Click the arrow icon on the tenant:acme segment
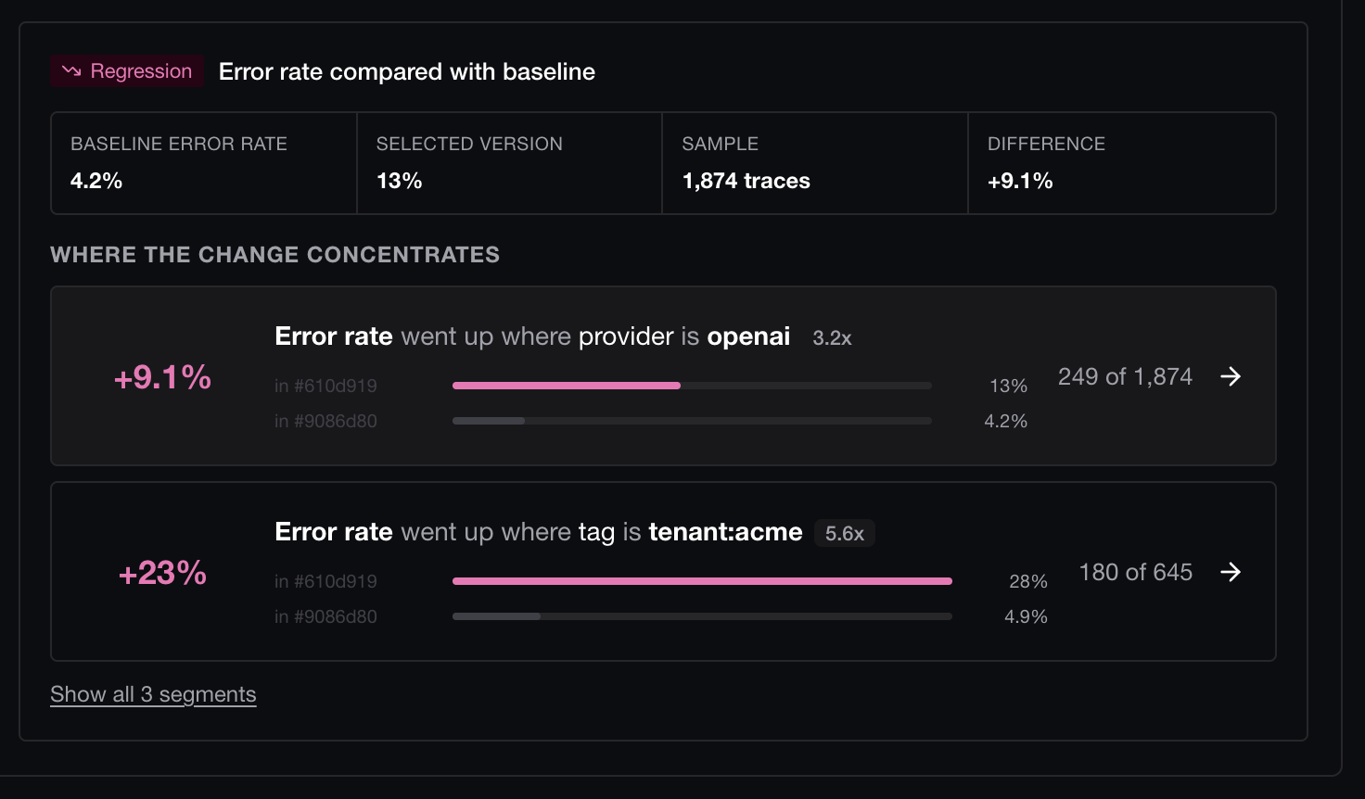Viewport: 1365px width, 799px height. pyautogui.click(x=1231, y=572)
